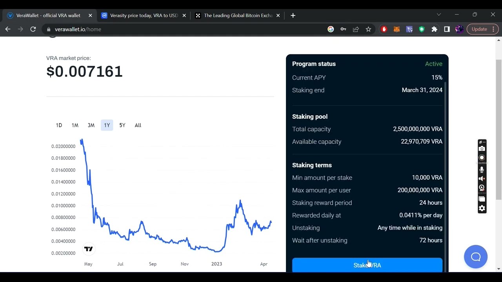Click the 22,970,709 VRA available capacity
Screen dimensions: 502x282
point(422,141)
